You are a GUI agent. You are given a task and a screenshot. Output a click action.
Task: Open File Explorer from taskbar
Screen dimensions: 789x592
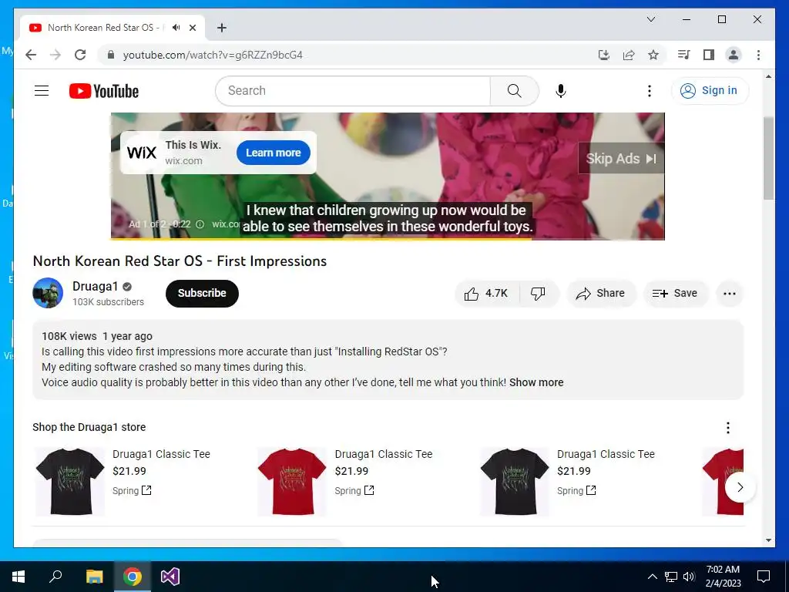click(94, 577)
